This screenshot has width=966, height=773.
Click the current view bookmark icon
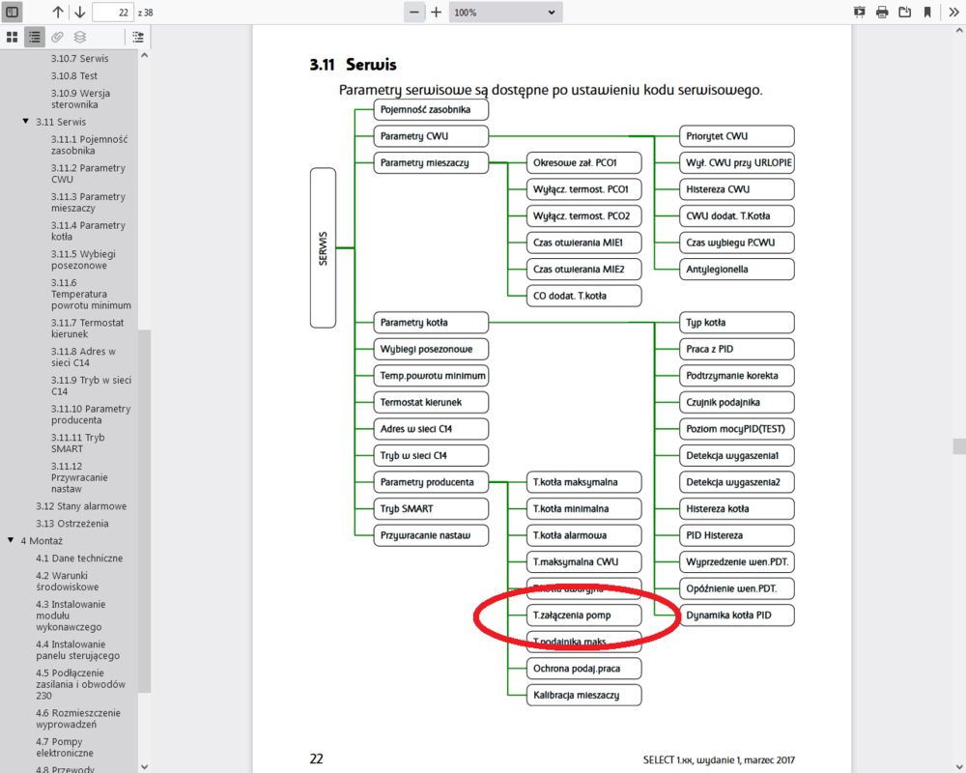point(927,12)
